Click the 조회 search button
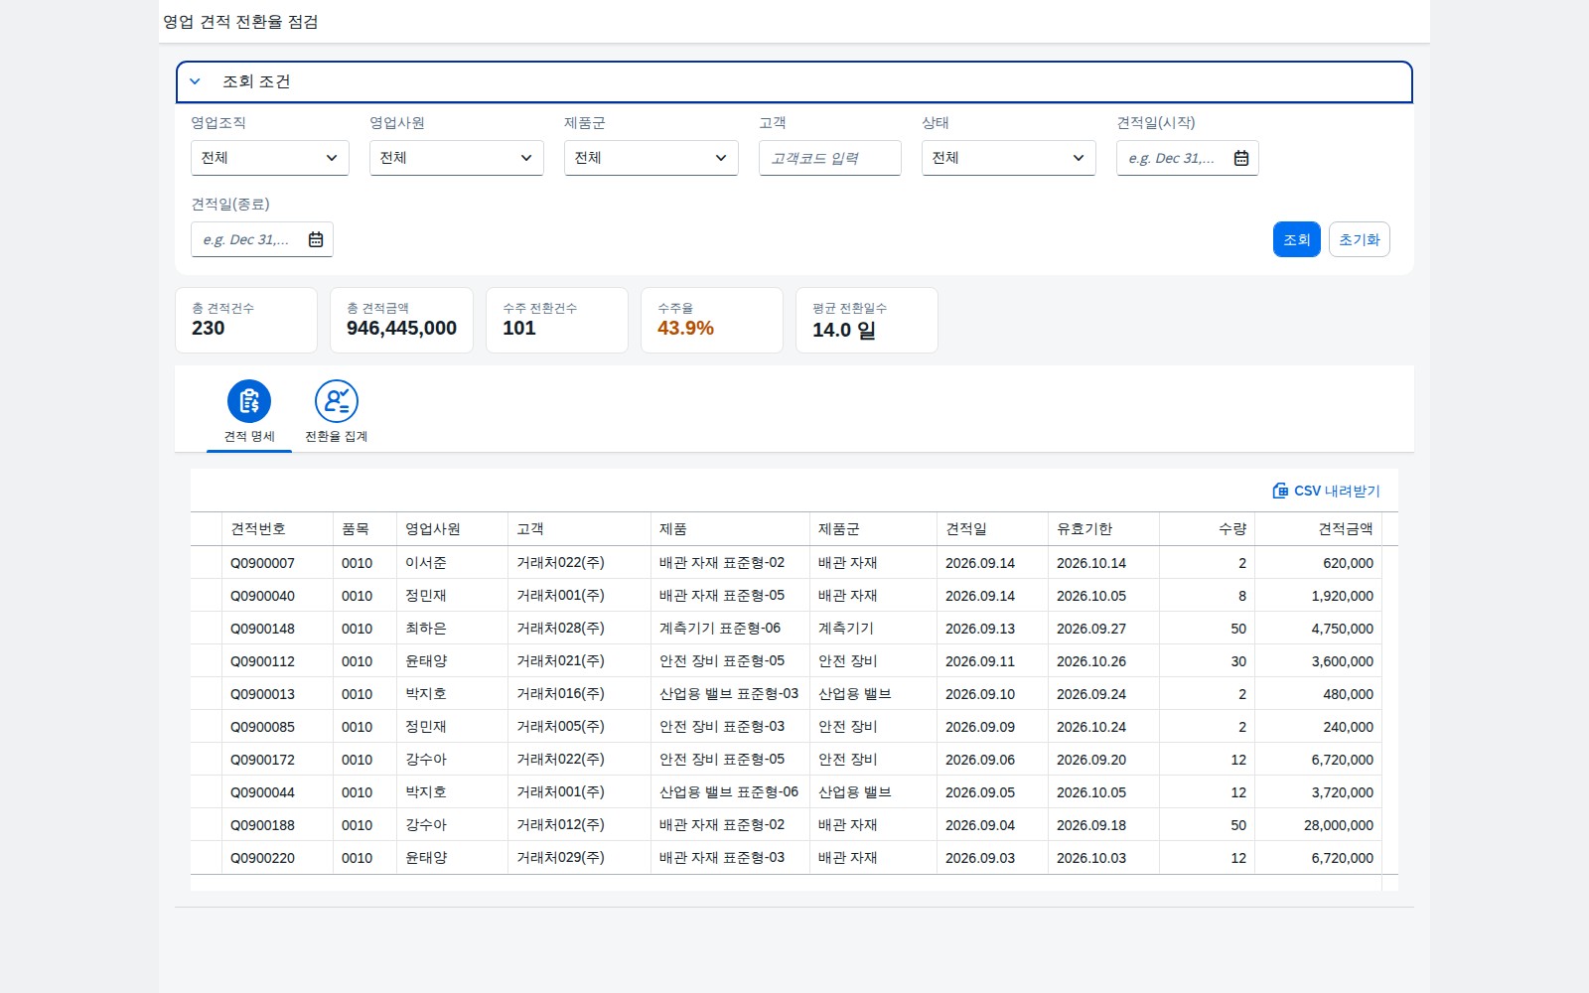1589x993 pixels. coord(1297,239)
